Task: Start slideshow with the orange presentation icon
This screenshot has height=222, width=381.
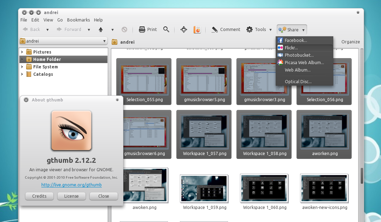Action: [197, 30]
